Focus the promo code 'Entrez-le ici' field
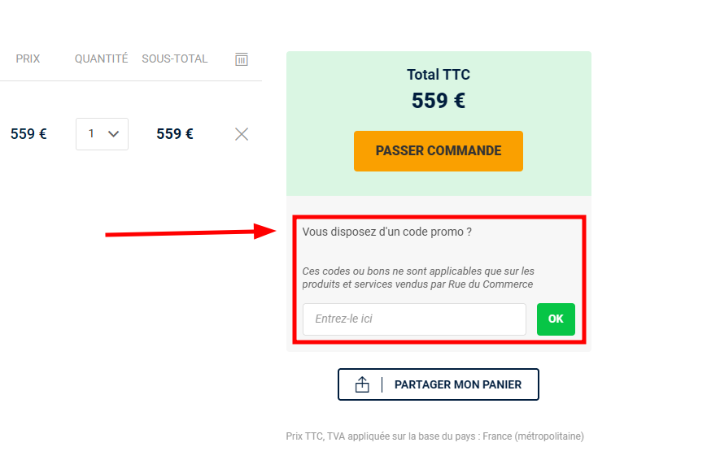 tap(414, 319)
